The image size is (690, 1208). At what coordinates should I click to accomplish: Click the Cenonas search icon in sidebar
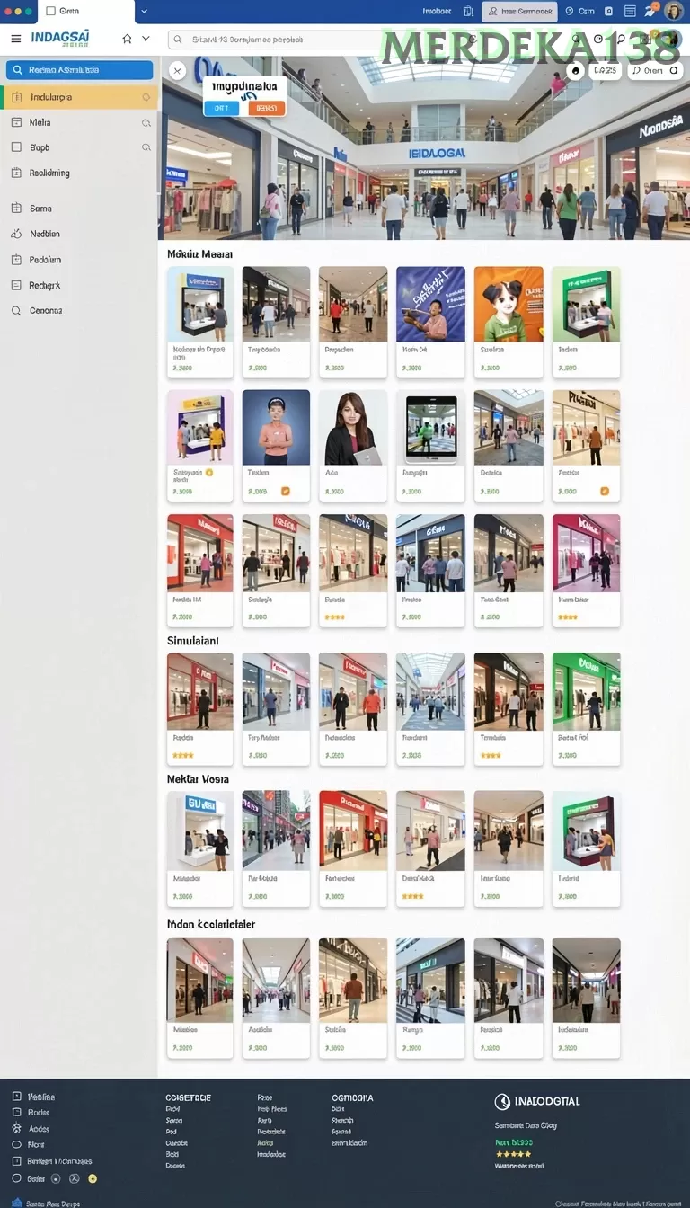point(15,311)
